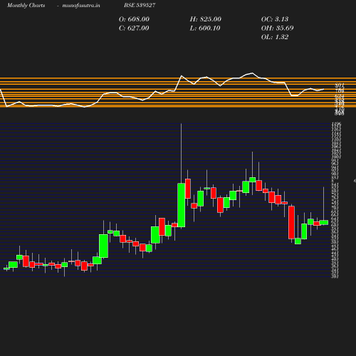The image size is (356, 356).
Task: Select the open value "O: 608.00"
Action: 134,19
